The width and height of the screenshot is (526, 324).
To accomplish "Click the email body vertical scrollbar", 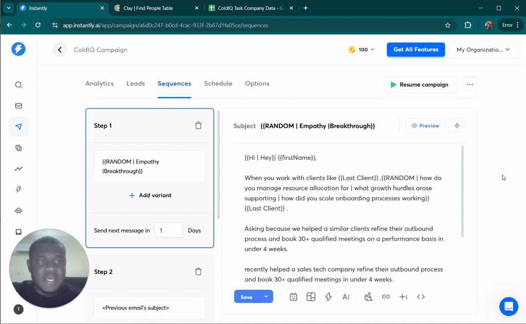I will pos(462,190).
